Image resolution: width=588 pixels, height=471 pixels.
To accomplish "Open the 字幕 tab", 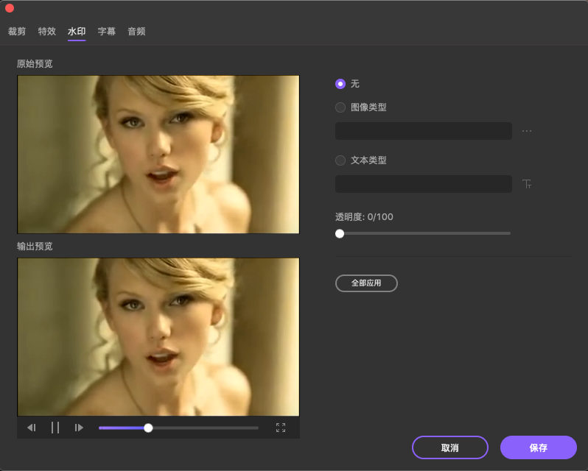I will 107,32.
